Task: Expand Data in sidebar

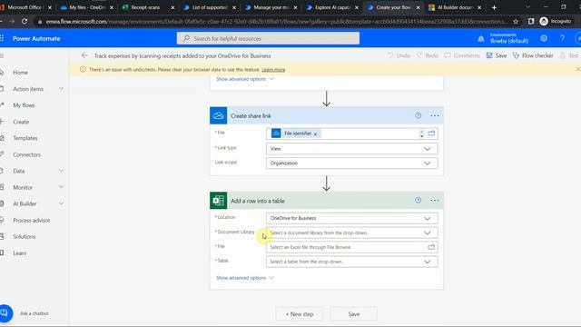Action: point(61,171)
